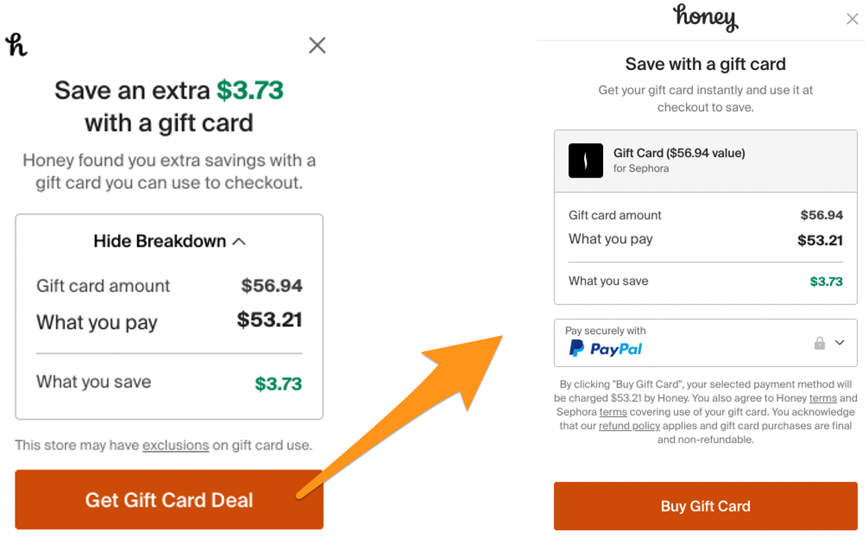The height and width of the screenshot is (539, 865).
Task: Click Hide Breakdown to fold the summary
Action: [x=159, y=241]
